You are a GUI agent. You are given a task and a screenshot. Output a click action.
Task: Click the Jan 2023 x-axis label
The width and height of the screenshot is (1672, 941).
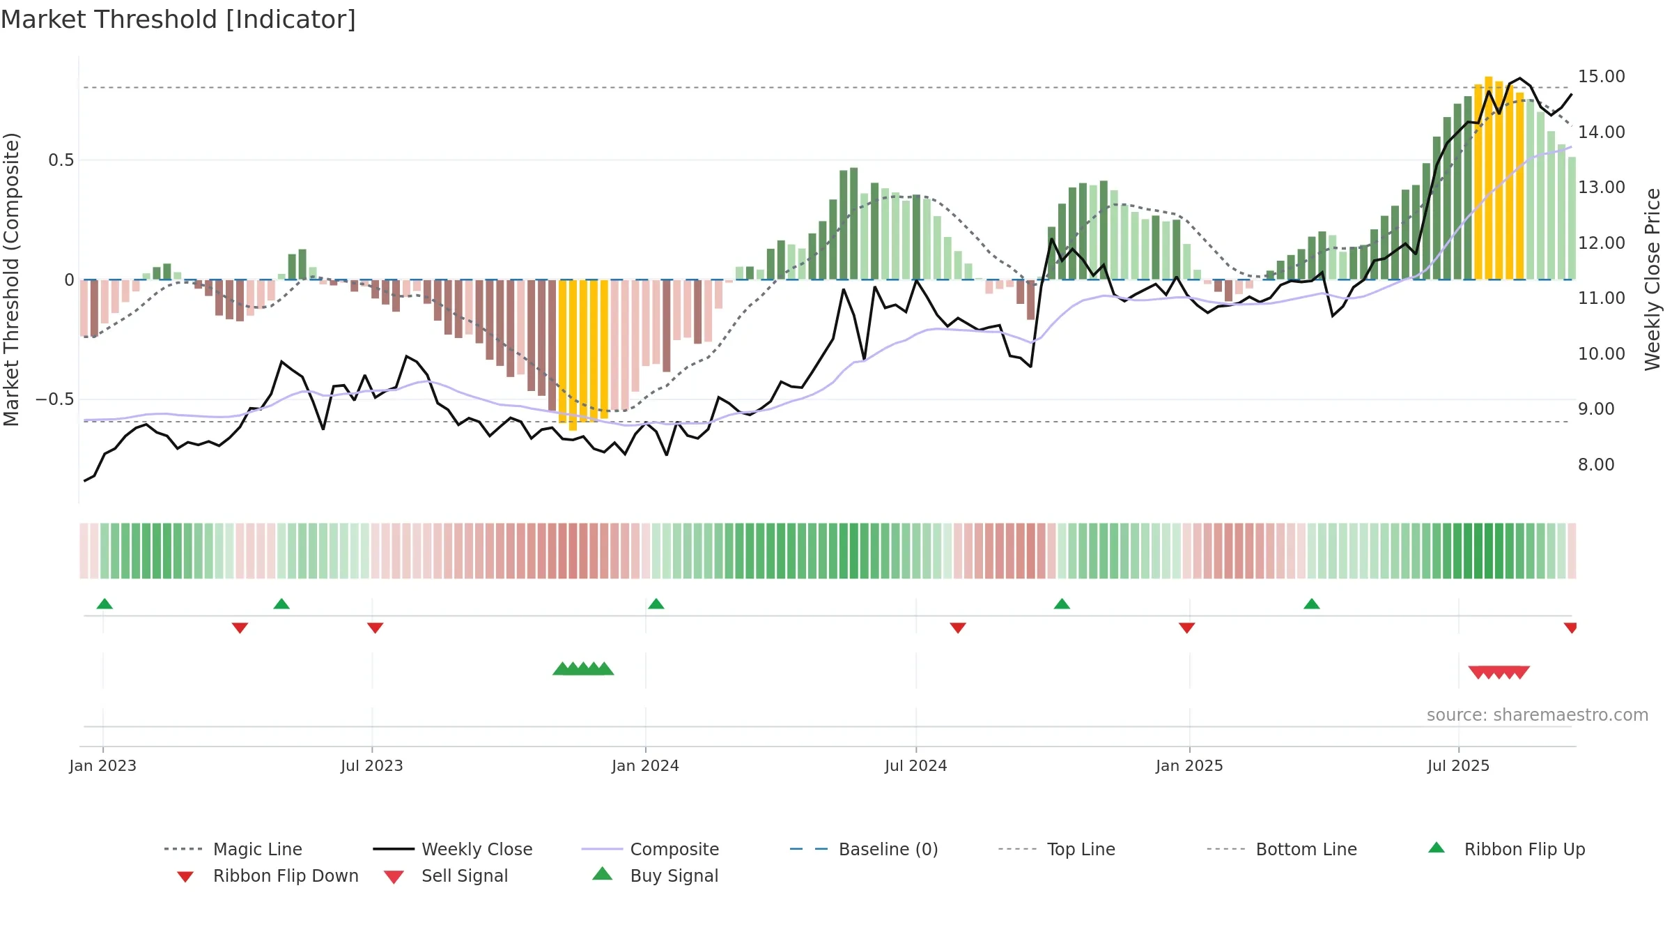coord(103,765)
